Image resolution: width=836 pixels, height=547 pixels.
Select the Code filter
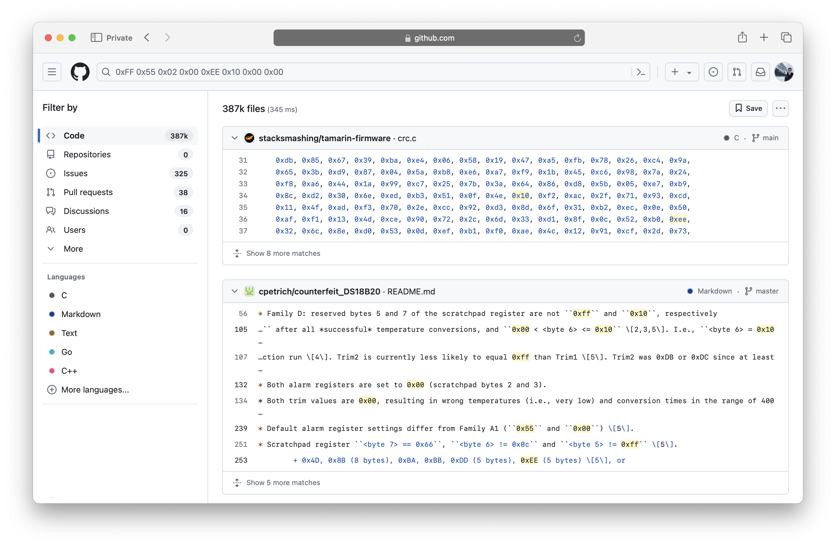pos(120,136)
